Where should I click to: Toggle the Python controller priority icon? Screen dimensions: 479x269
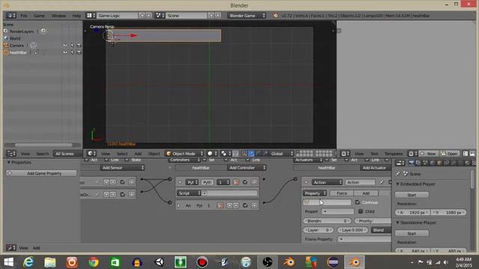click(x=236, y=182)
